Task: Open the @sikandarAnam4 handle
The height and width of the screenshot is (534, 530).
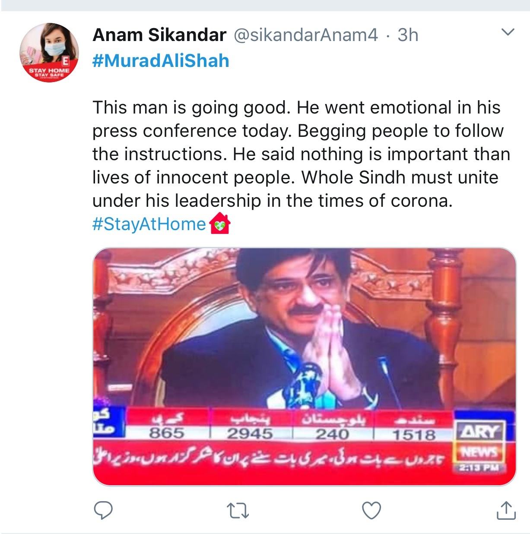Action: (x=306, y=35)
